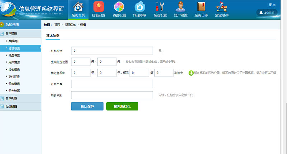The image size is (287, 154).
Task: Open 系统设置 tools icon
Action: (x=160, y=7)
